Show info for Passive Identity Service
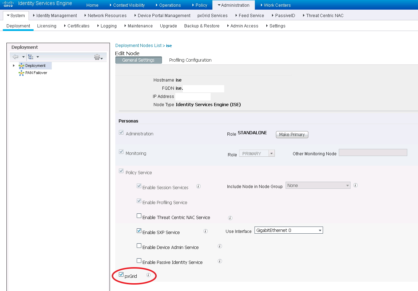418x291 pixels. point(220,261)
